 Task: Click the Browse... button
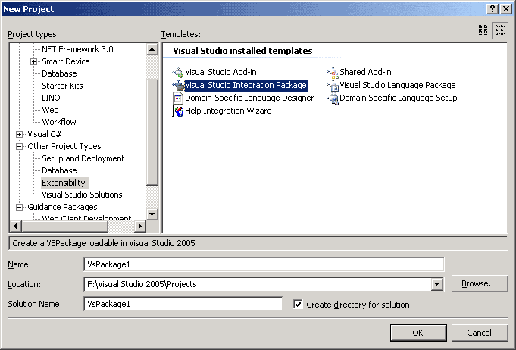click(479, 283)
